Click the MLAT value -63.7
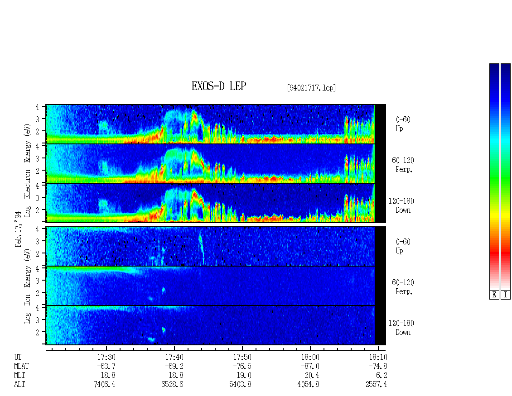 106,366
